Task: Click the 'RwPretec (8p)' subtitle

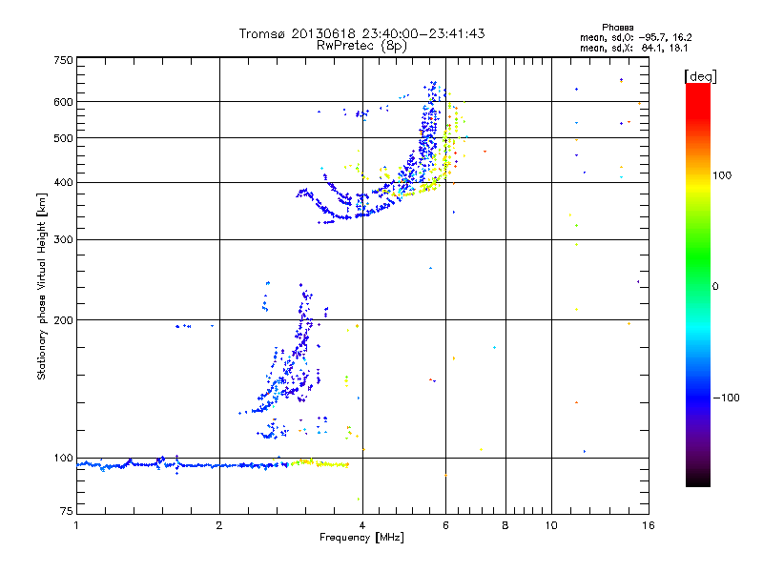Action: 361,46
